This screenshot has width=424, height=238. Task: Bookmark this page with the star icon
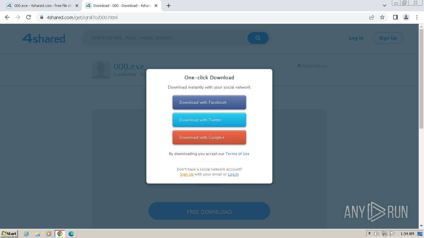pos(382,17)
